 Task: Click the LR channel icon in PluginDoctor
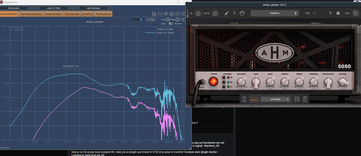183,14
